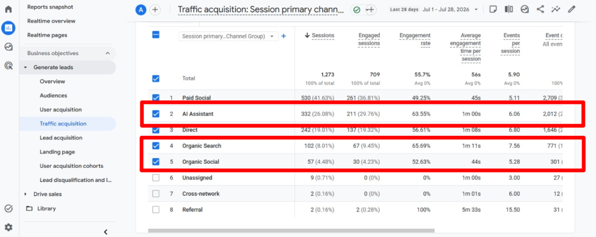Open Realtime overview
The width and height of the screenshot is (596, 237).
[x=51, y=21]
